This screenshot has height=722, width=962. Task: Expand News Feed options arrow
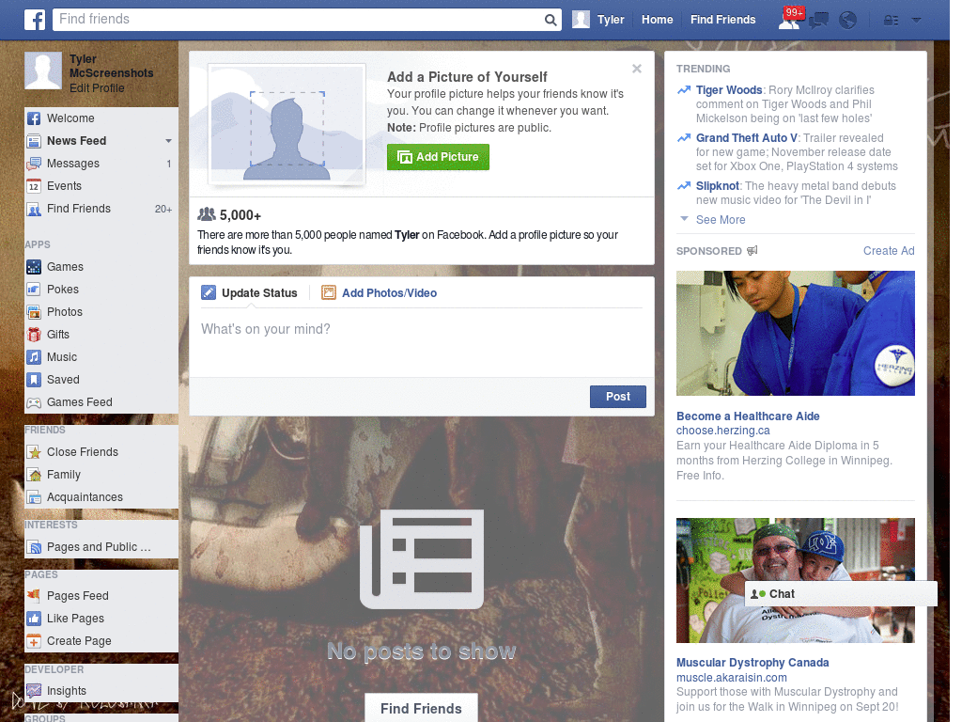point(168,141)
